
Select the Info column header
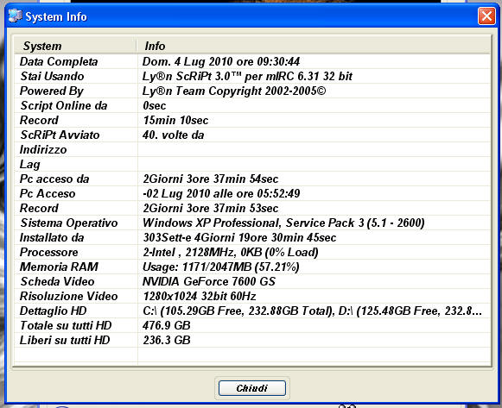(314, 46)
